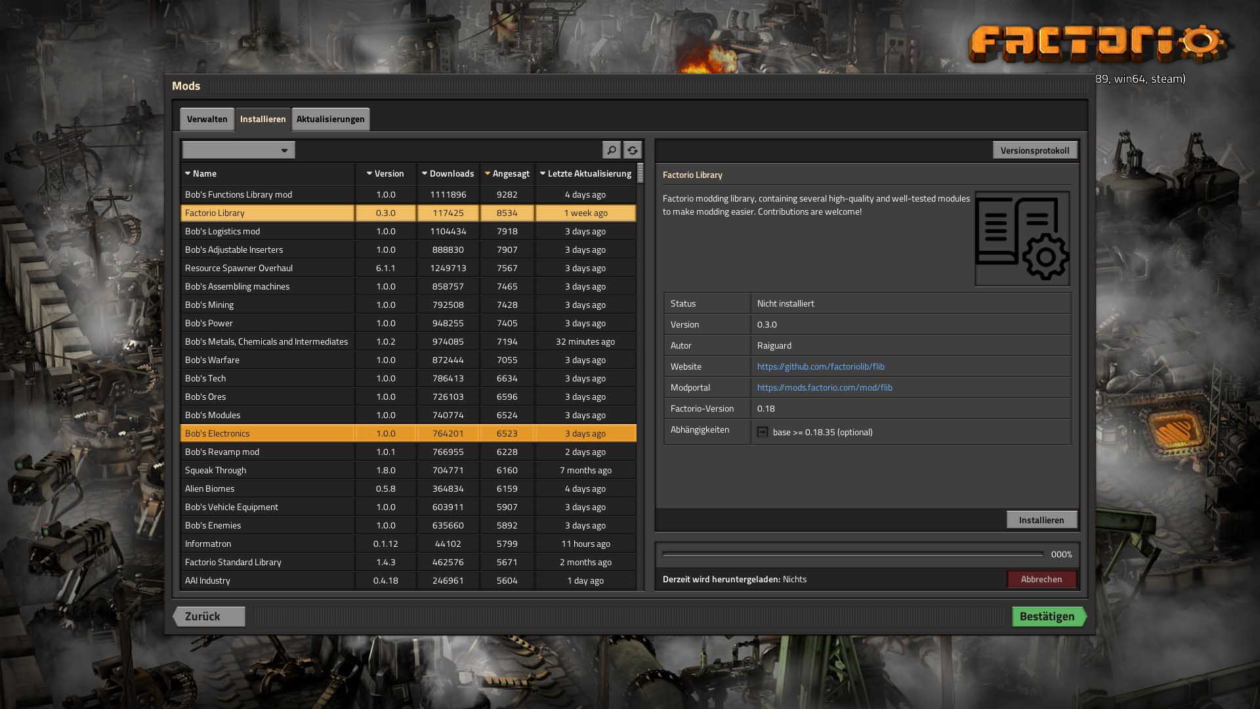Sort by Name column arrow
This screenshot has height=709, width=1260.
click(x=188, y=174)
